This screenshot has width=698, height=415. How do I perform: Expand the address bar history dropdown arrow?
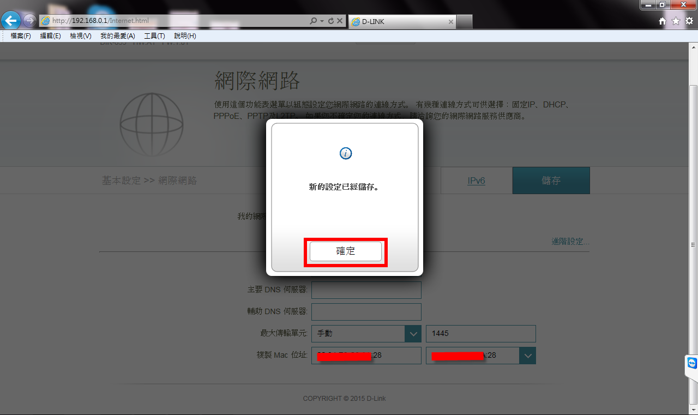click(x=322, y=21)
